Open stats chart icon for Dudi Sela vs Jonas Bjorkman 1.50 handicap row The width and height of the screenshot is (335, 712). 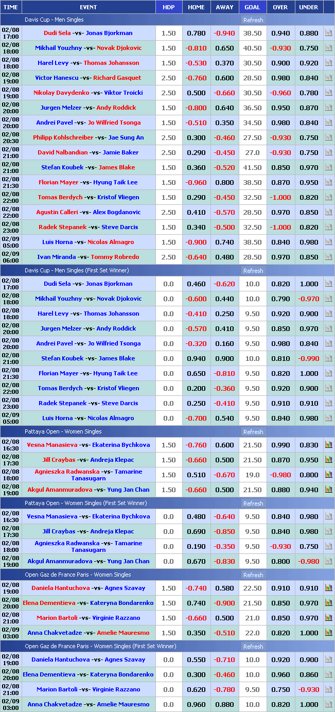328,33
